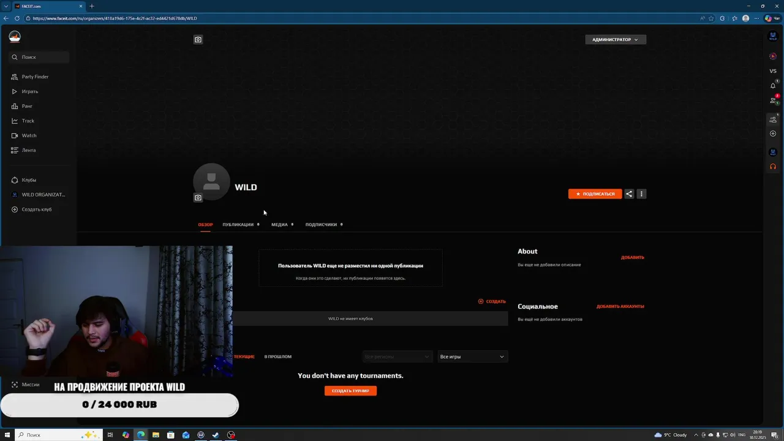Click Создать клуб in sidebar
The image size is (784, 441).
click(37, 209)
